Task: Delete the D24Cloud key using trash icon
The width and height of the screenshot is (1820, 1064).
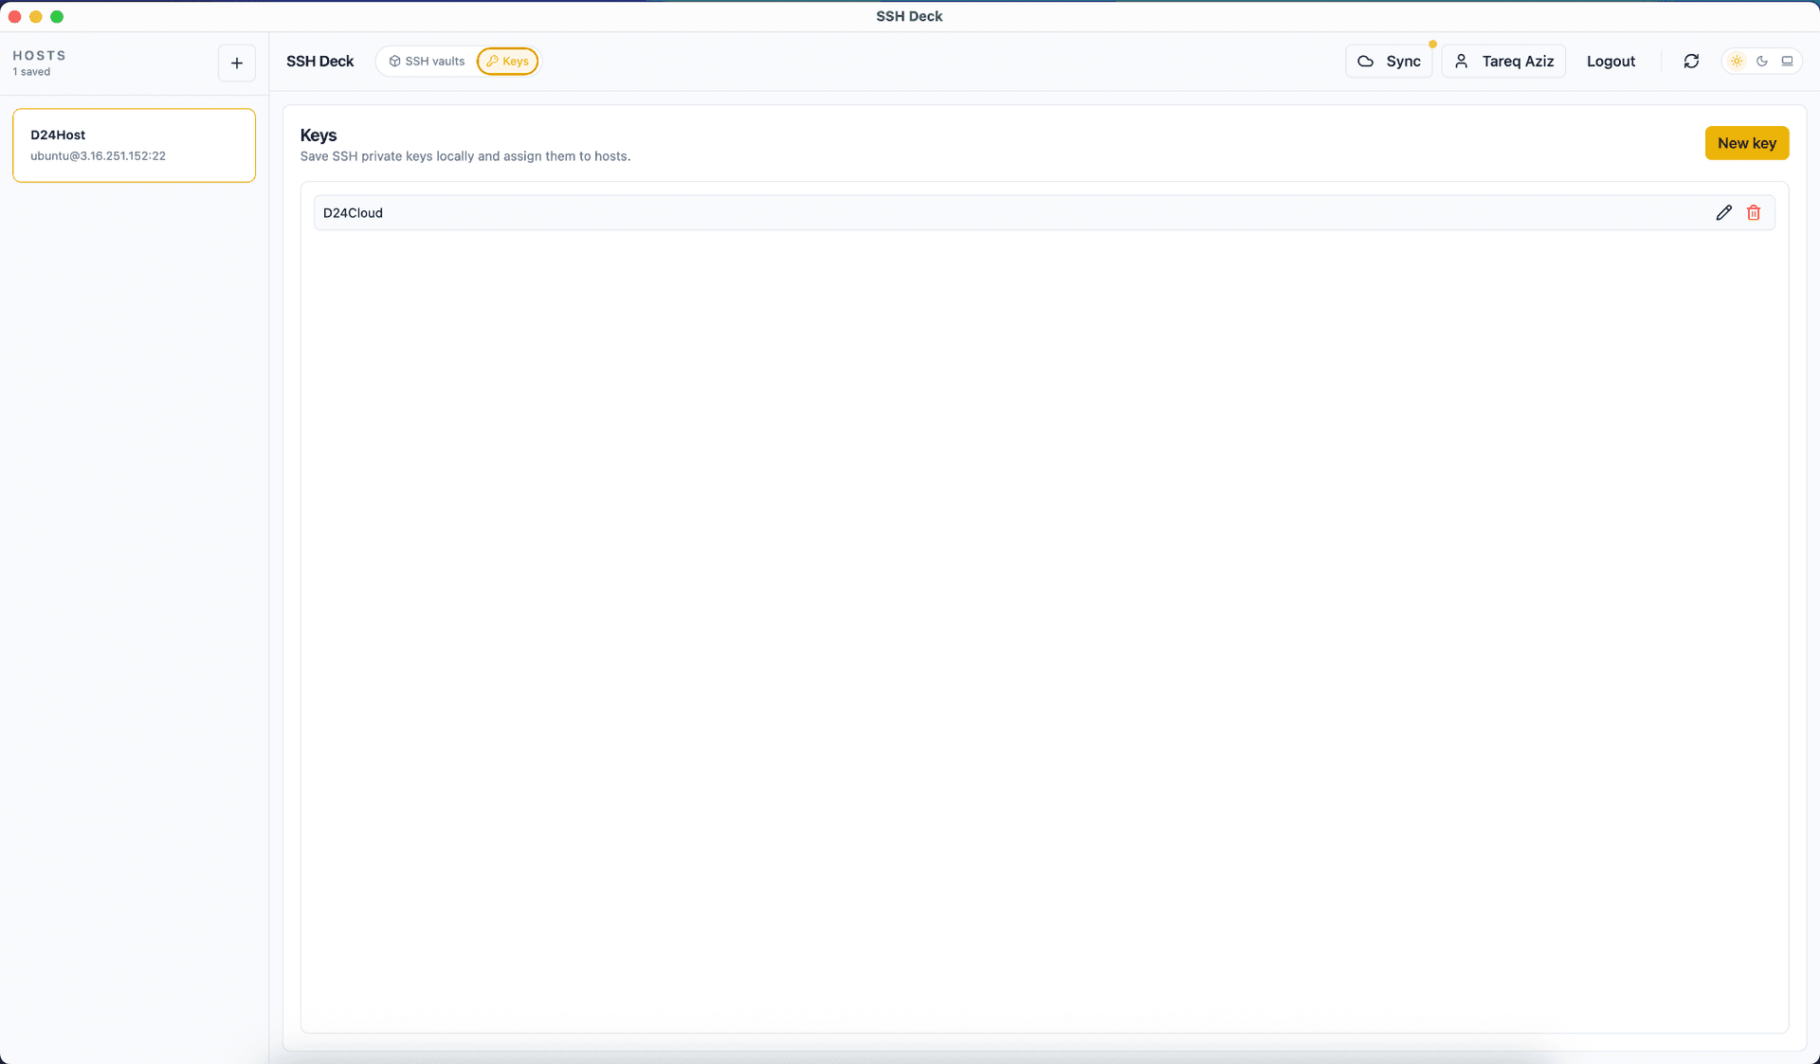Action: pos(1754,213)
